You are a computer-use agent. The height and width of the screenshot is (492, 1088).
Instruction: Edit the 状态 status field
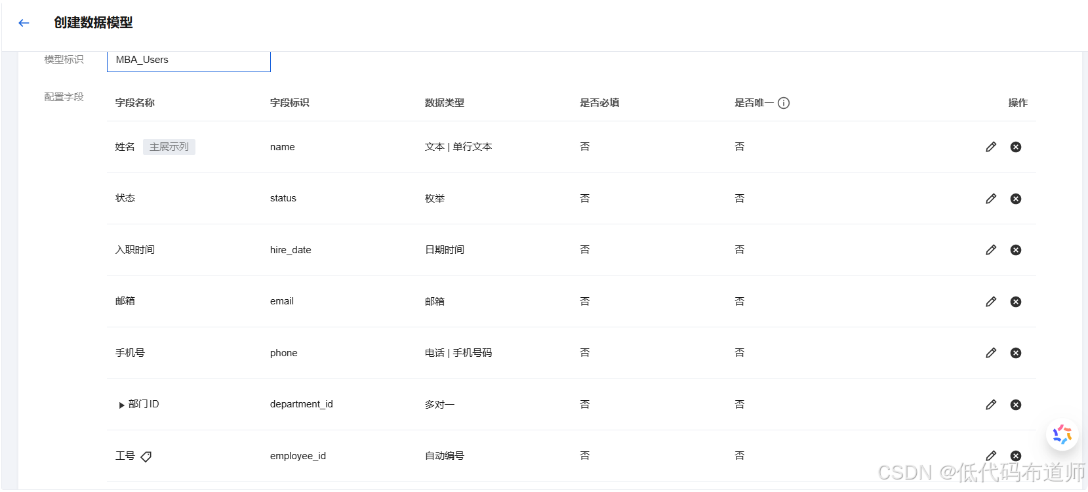[991, 199]
